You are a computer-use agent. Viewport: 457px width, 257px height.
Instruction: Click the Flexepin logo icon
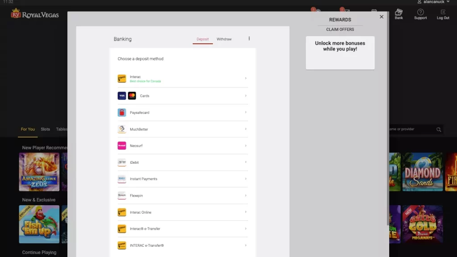tap(122, 195)
